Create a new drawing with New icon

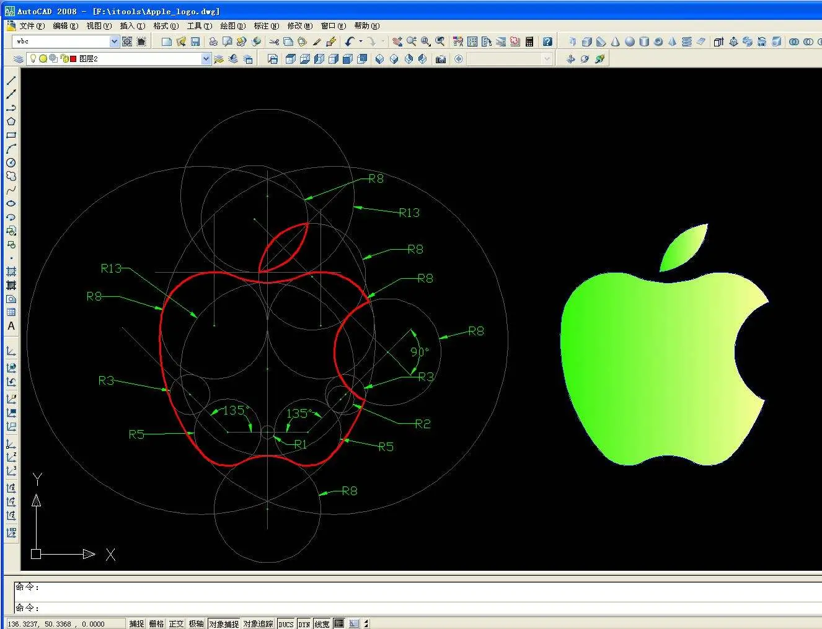point(166,42)
